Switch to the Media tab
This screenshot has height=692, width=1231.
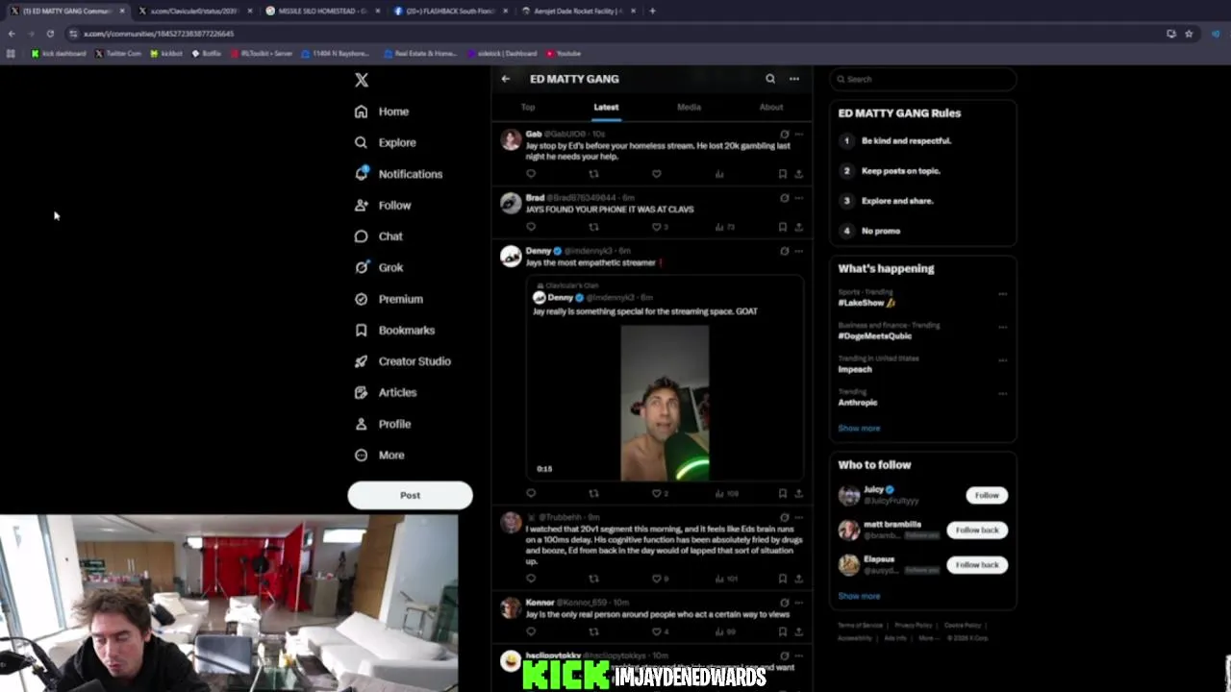click(689, 108)
